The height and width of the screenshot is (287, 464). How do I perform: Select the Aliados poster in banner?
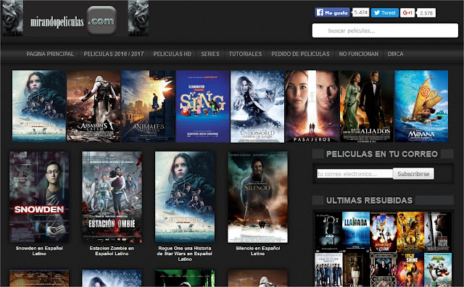(366, 107)
